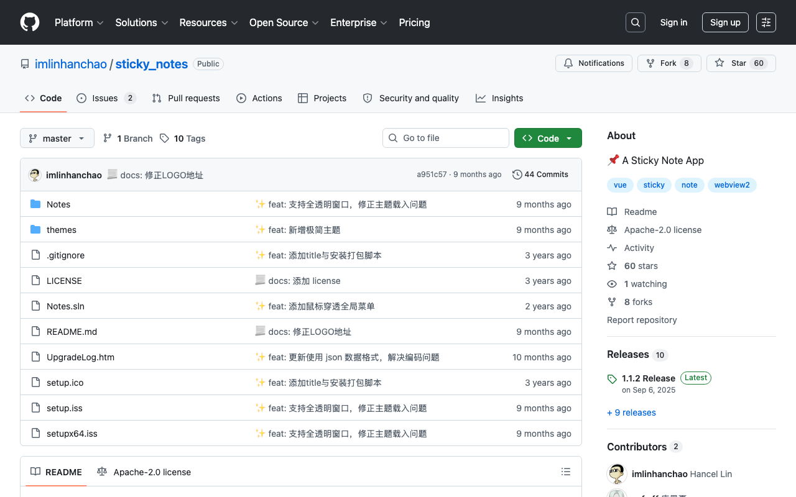View the 1 Branch link
The height and width of the screenshot is (497, 796).
128,139
